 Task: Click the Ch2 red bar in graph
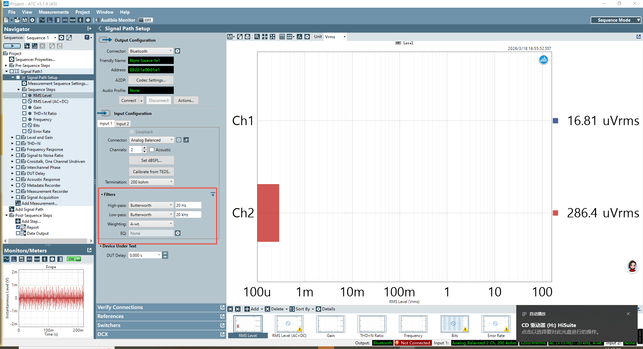[x=268, y=213]
